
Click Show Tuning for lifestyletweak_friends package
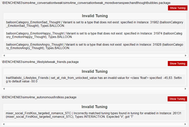point(178,63)
